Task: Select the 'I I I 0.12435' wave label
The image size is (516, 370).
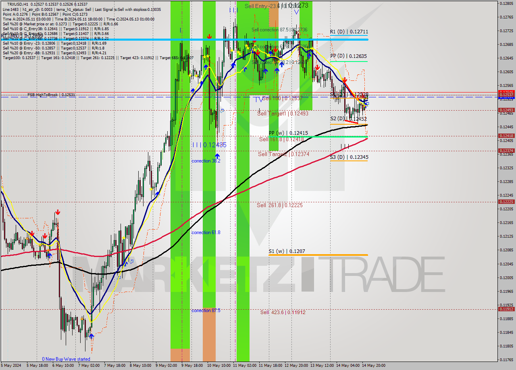Action: (209, 145)
